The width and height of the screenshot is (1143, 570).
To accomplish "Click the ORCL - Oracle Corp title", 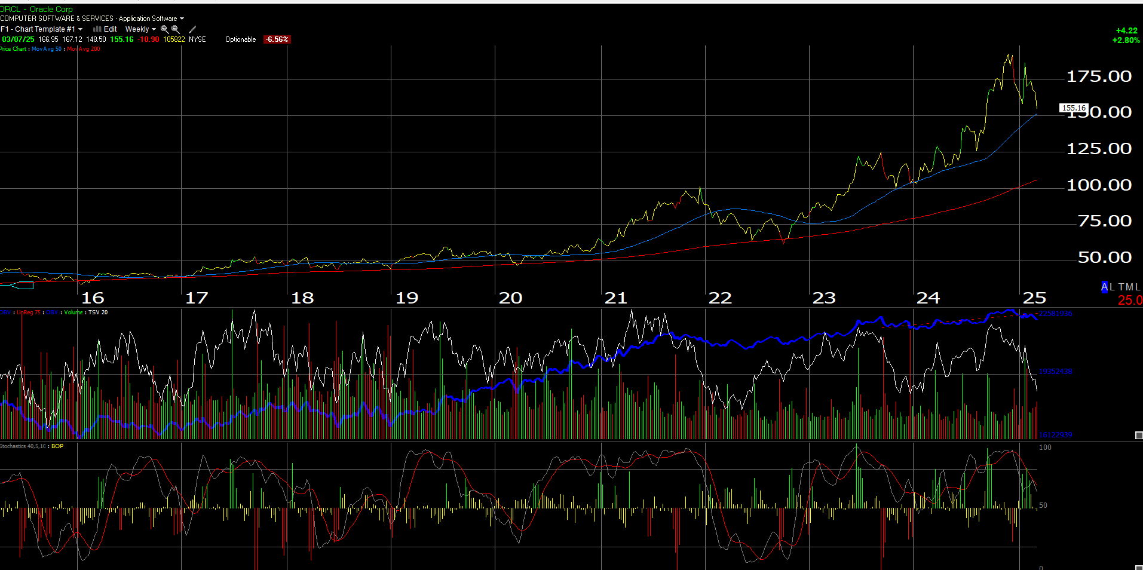I will pos(36,9).
